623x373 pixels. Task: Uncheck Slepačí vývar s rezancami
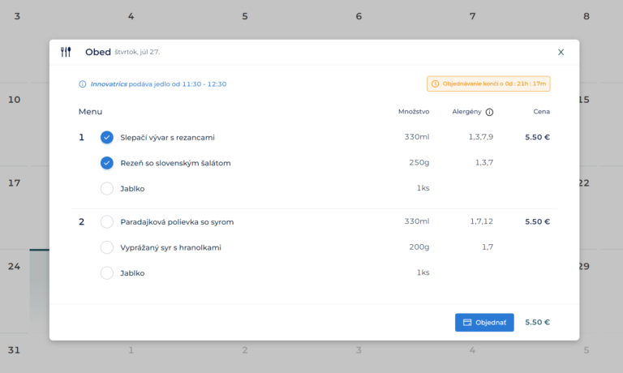[107, 137]
